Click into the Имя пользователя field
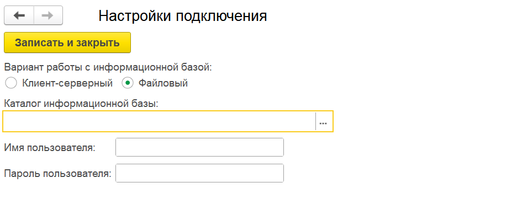This screenshot has width=517, height=215. 199,147
